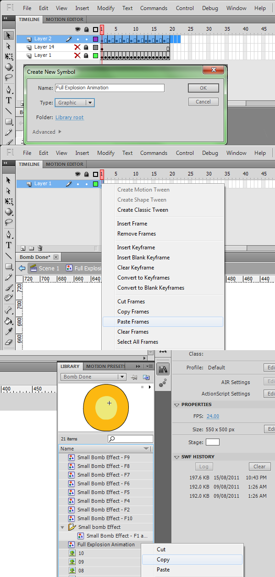Open the Motion Presets dock icon below the Library icon
This screenshot has width=275, height=577.
point(163,383)
